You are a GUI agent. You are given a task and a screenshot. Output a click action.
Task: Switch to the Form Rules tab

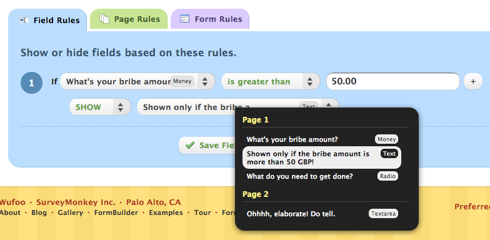[x=210, y=19]
